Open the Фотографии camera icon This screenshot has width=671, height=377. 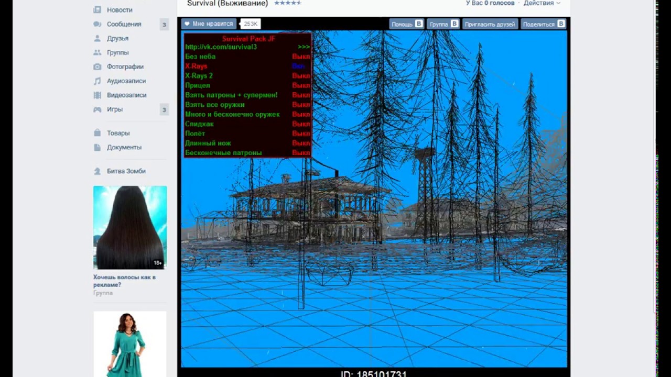(97, 66)
